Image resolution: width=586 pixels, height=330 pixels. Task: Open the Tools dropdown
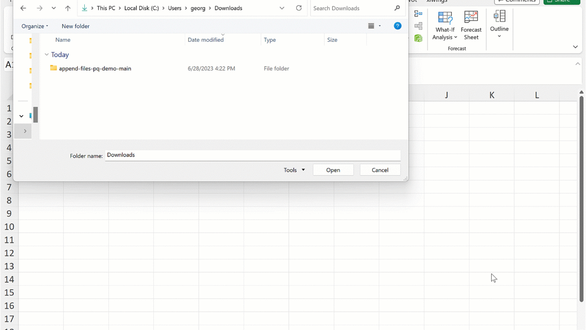tap(294, 170)
